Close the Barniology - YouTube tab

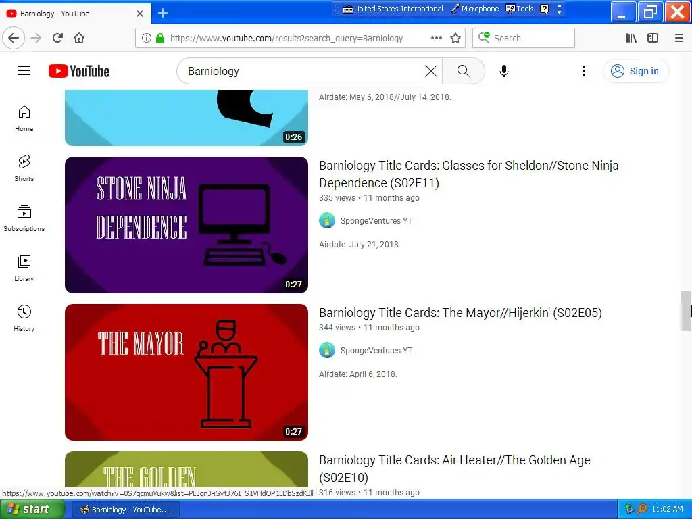pyautogui.click(x=140, y=14)
